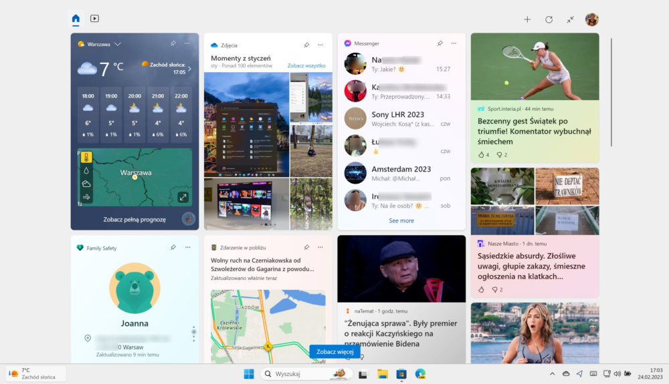Click Zobacz wszystko link in photos
The height and width of the screenshot is (384, 669).
(306, 65)
